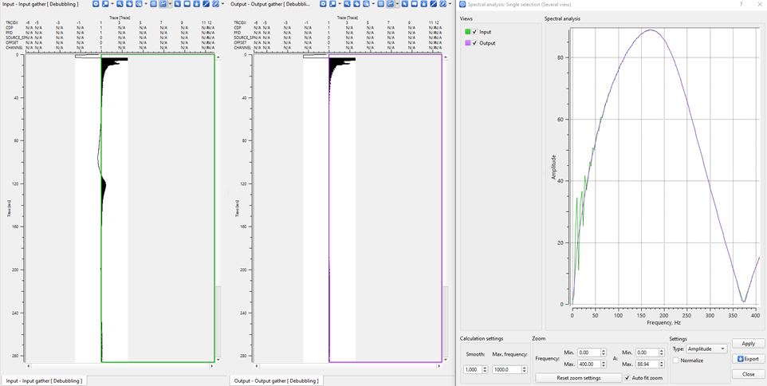The width and height of the screenshot is (767, 386).
Task: Click the download arrow icon in Output gather toolbar
Action: [x=423, y=4]
